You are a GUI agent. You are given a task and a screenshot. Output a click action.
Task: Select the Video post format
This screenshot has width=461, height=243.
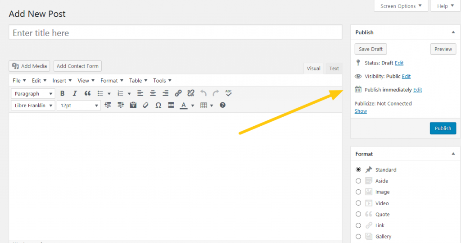coord(358,203)
